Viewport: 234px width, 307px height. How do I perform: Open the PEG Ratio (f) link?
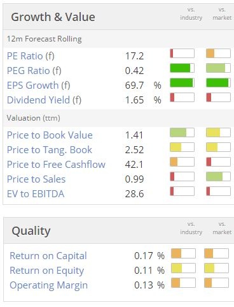[34, 71]
